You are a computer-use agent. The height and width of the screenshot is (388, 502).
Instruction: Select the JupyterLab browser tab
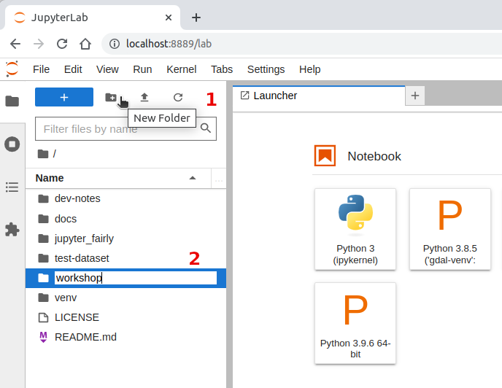click(92, 18)
